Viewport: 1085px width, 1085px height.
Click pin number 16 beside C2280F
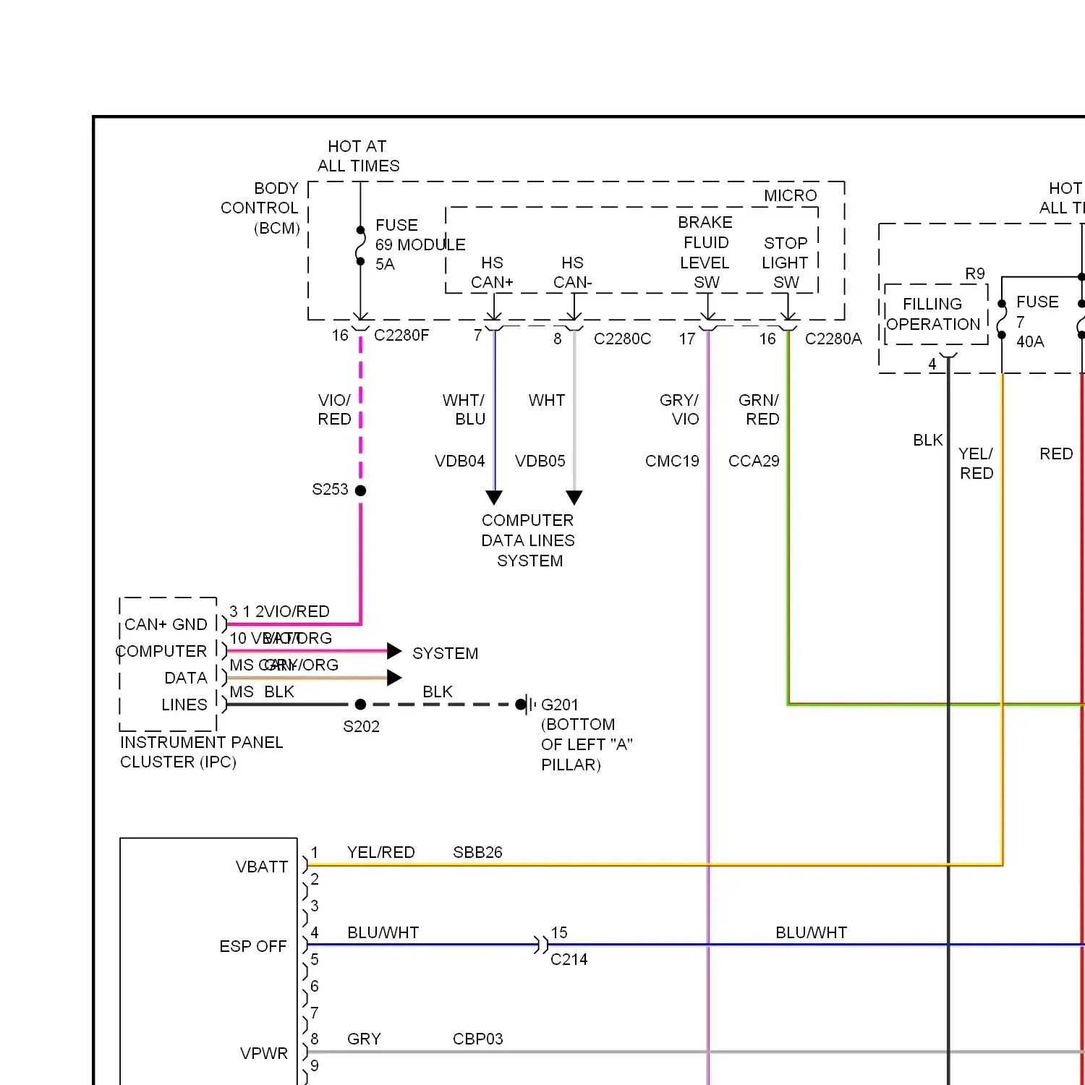pos(340,336)
